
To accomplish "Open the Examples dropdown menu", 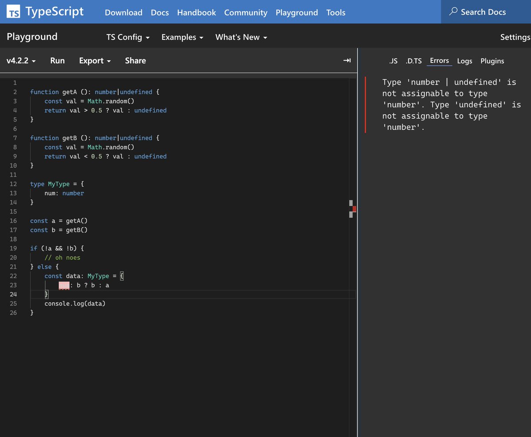I will click(182, 37).
